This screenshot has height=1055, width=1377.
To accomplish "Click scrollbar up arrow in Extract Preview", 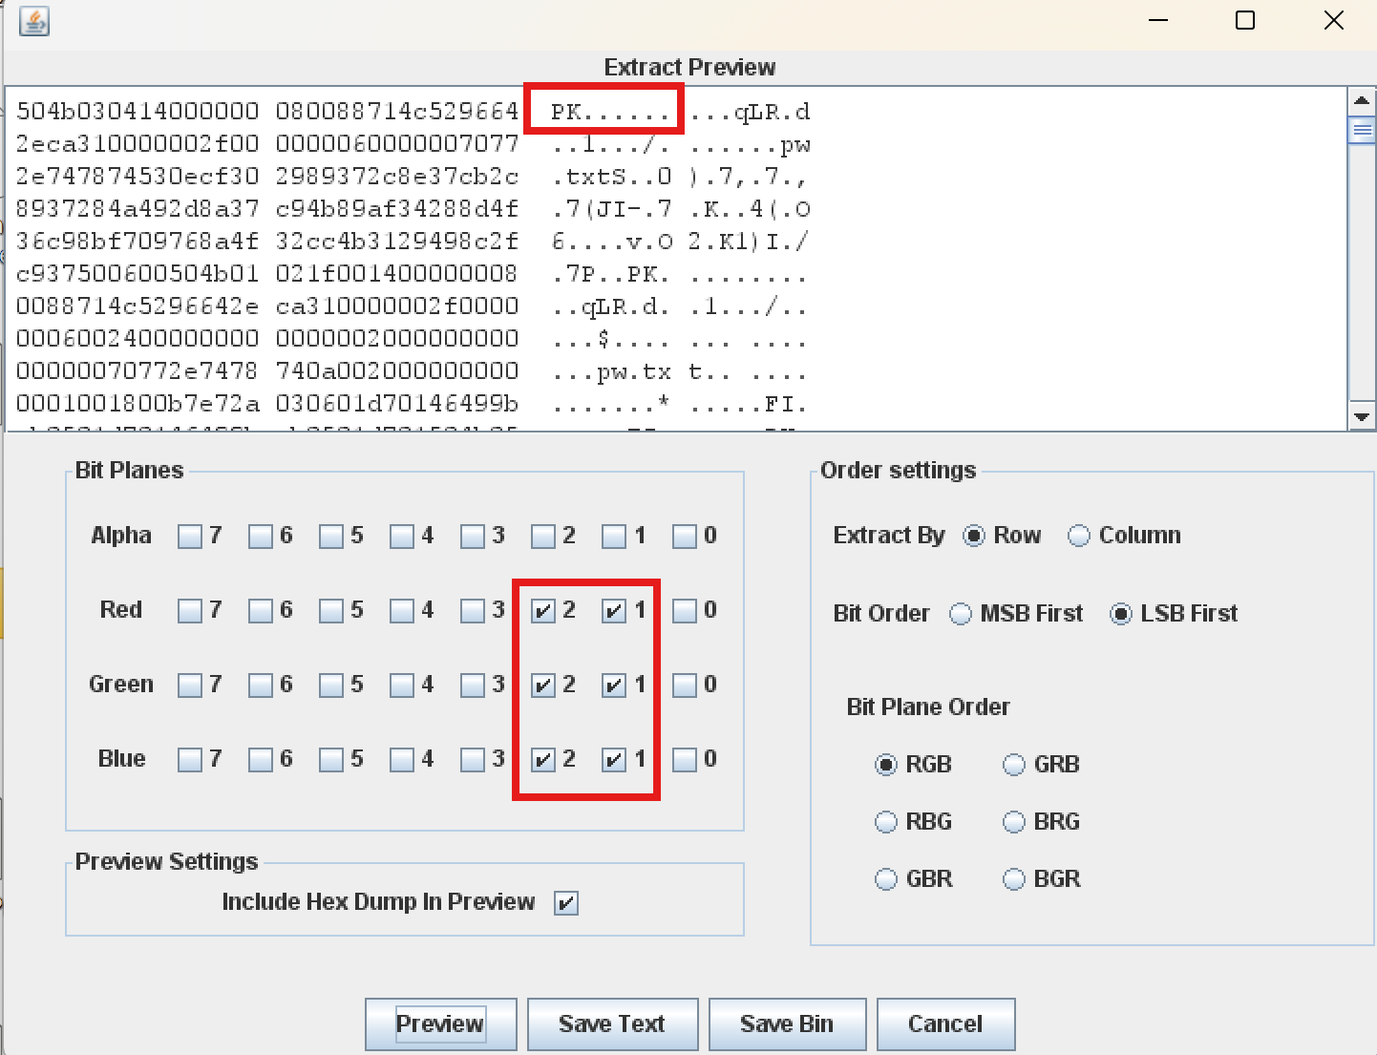I will pos(1362,100).
